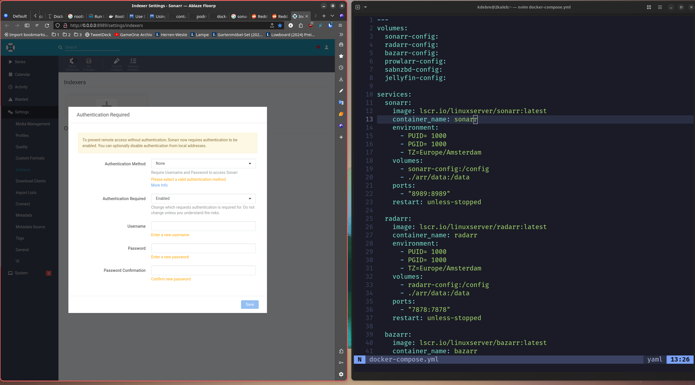Click the Username input field
The width and height of the screenshot is (695, 385).
tap(203, 226)
